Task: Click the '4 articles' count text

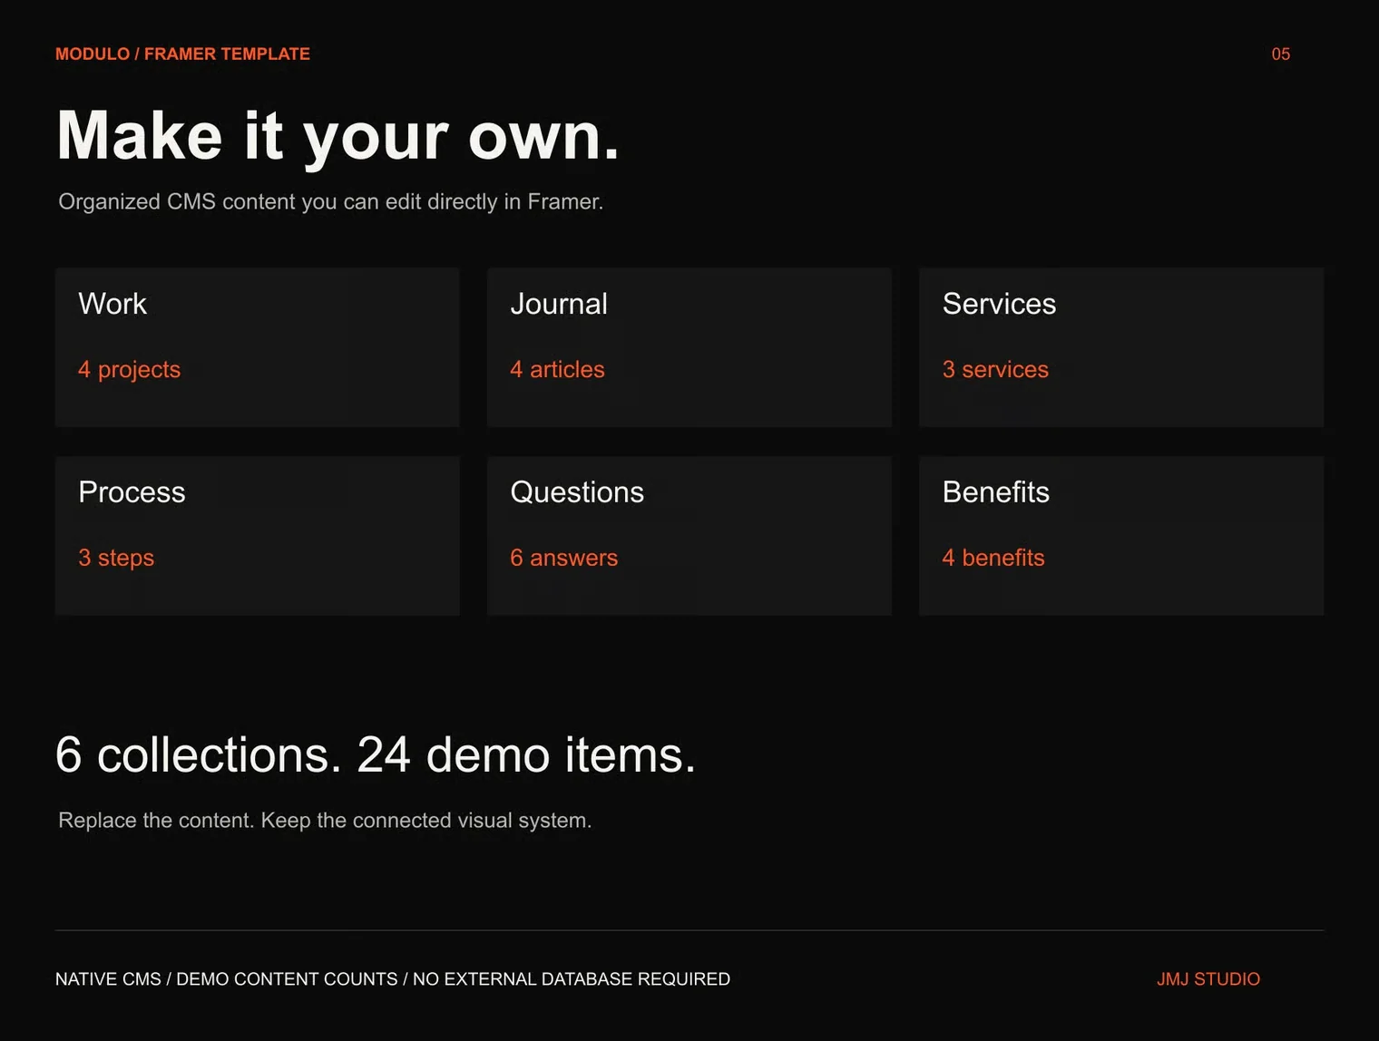Action: [557, 370]
